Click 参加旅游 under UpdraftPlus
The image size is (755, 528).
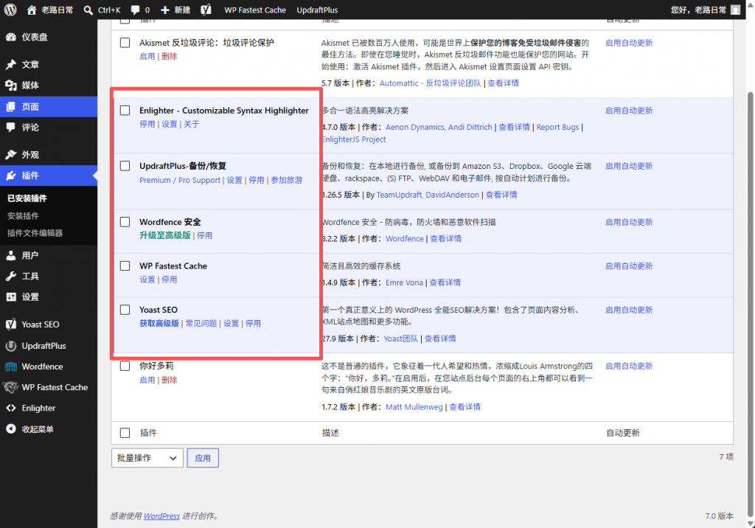pyautogui.click(x=287, y=180)
